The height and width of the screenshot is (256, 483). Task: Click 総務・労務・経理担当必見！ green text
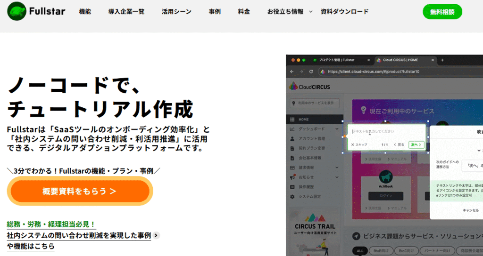pos(51,224)
